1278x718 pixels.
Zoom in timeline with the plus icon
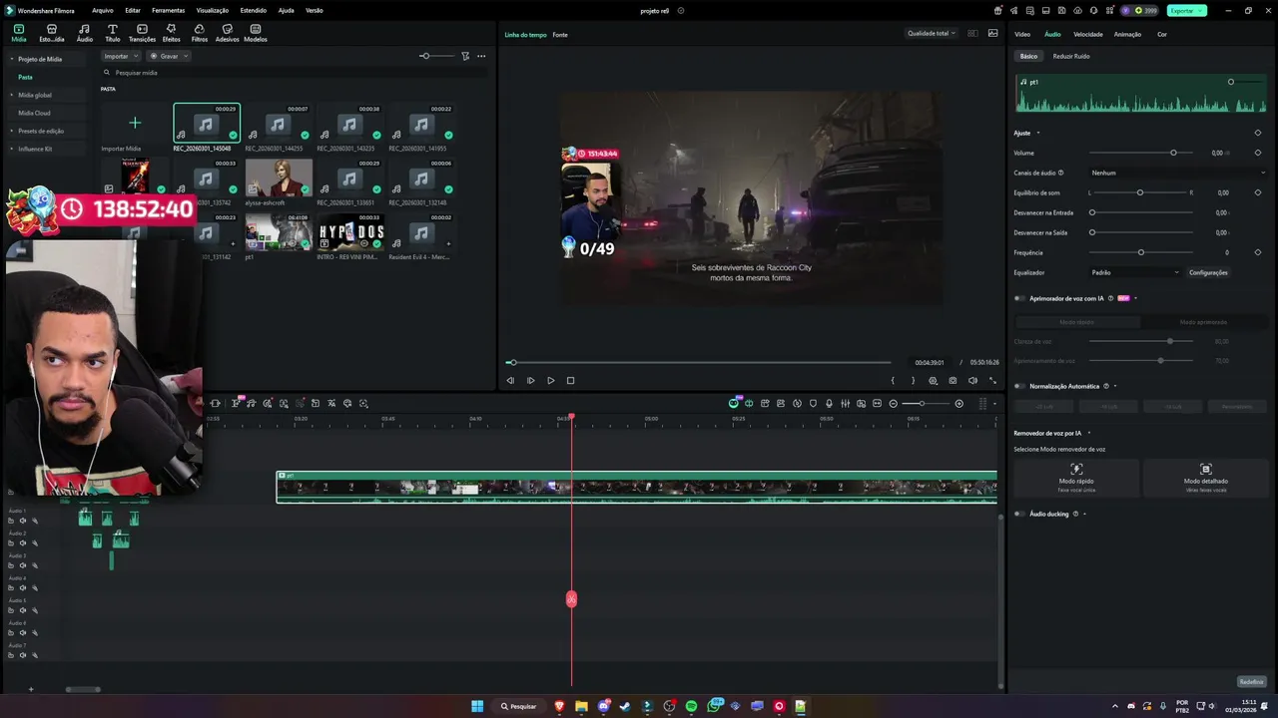click(x=959, y=403)
